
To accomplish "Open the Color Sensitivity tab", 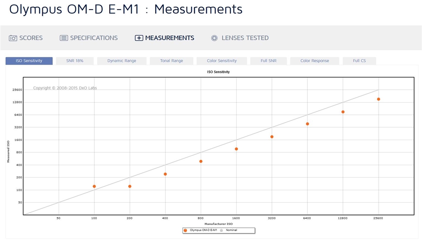I will coord(222,61).
